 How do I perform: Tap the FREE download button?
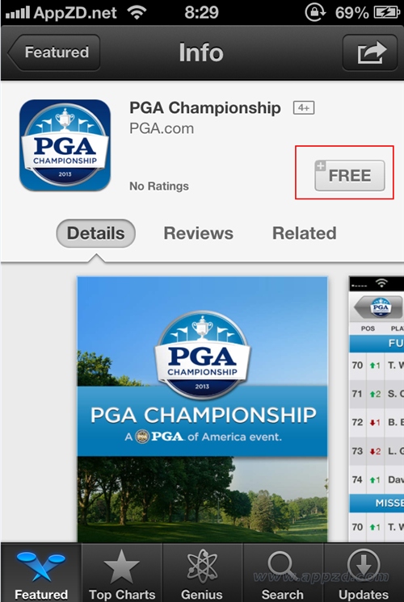tap(349, 175)
